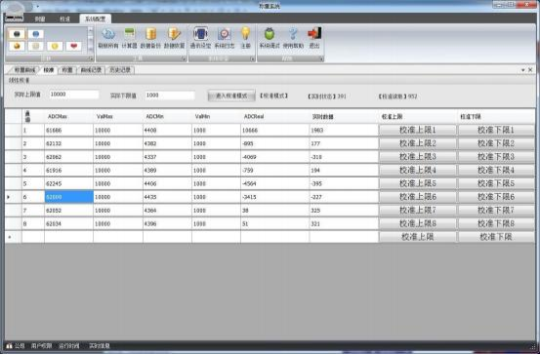Click the ADCMax column header

[x=68, y=117]
